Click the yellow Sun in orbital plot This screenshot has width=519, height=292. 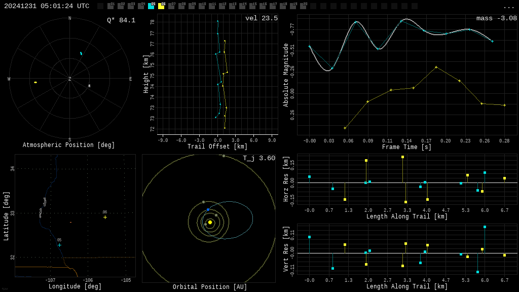210,222
